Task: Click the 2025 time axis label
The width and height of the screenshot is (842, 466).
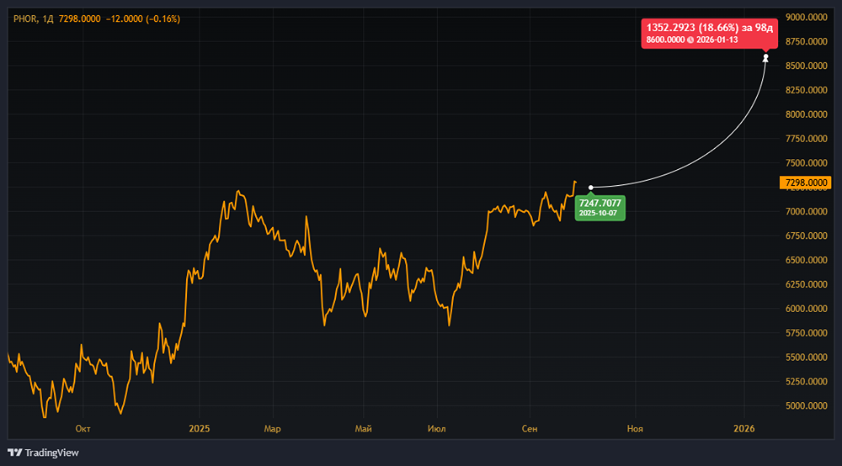Action: click(200, 428)
